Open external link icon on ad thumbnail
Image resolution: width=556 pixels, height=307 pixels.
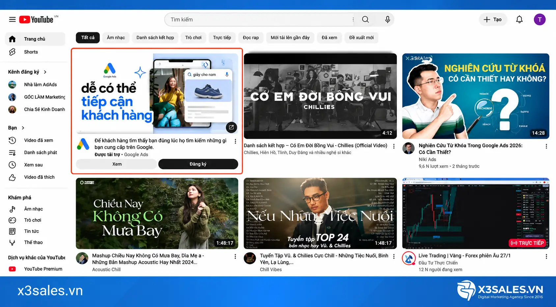tap(231, 127)
